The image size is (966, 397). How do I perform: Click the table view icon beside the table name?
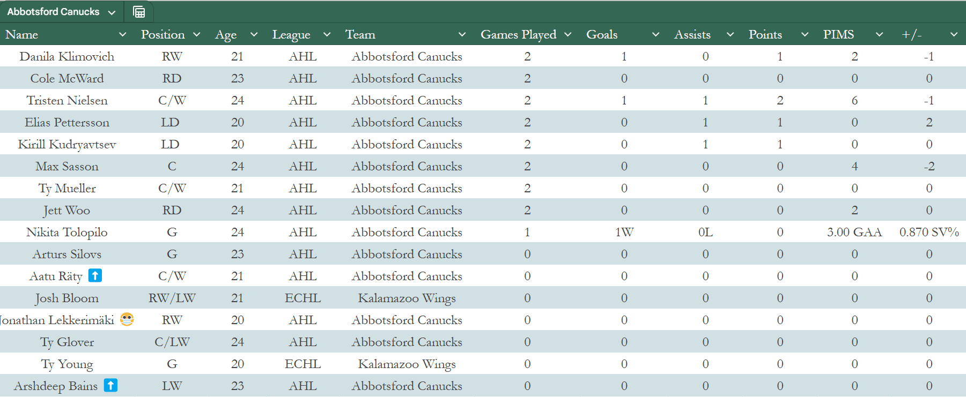139,12
